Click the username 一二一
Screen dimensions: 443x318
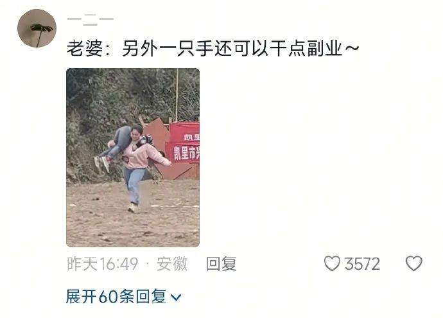click(x=90, y=19)
